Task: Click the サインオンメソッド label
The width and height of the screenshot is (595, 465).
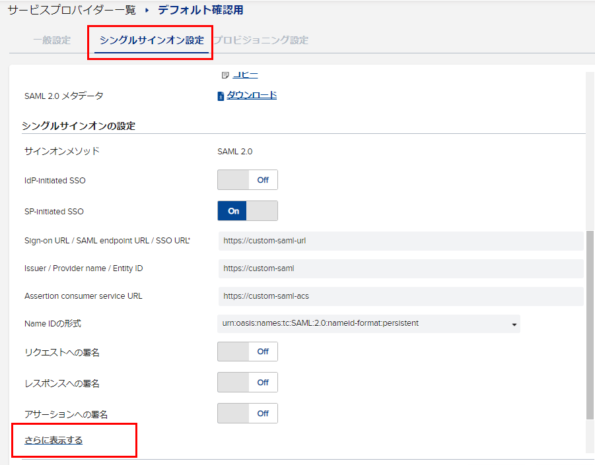Action: tap(62, 151)
